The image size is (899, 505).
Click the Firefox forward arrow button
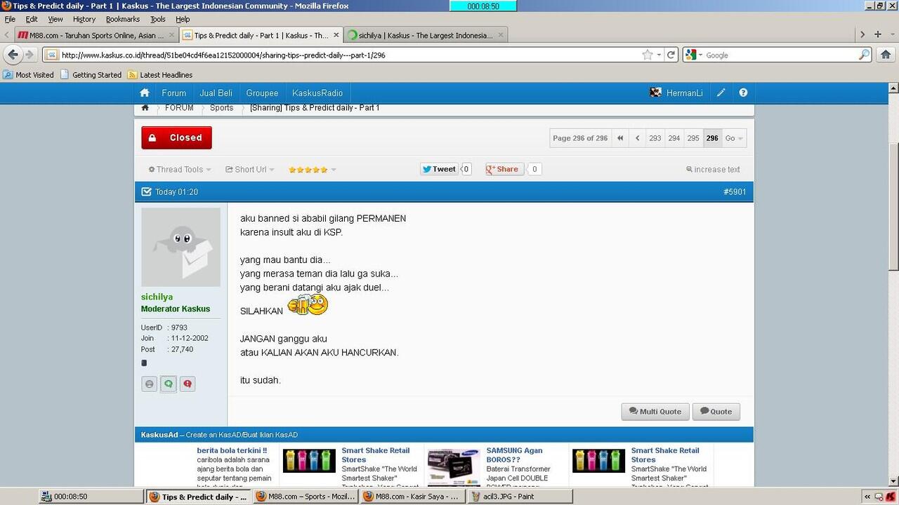coord(29,55)
